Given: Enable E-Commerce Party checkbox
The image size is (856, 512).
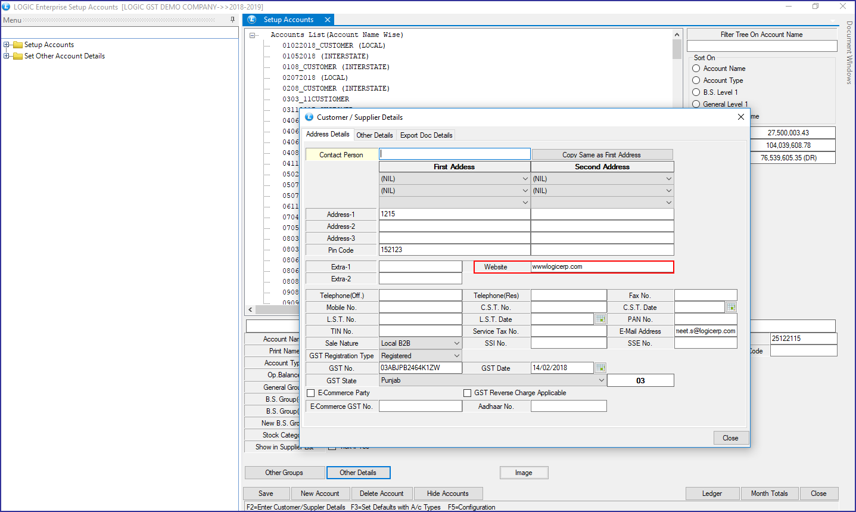Looking at the screenshot, I should pyautogui.click(x=310, y=393).
